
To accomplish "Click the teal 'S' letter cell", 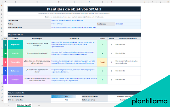I will pyautogui.click(x=5, y=45).
